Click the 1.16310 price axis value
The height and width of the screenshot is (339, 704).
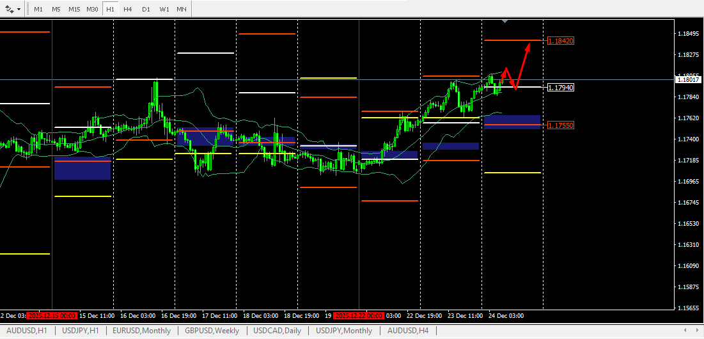pyautogui.click(x=688, y=245)
